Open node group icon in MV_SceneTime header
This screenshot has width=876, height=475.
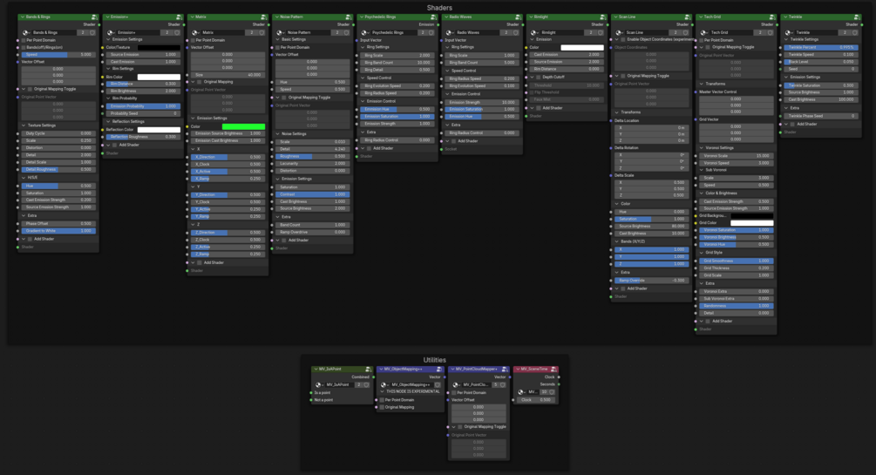(x=553, y=370)
